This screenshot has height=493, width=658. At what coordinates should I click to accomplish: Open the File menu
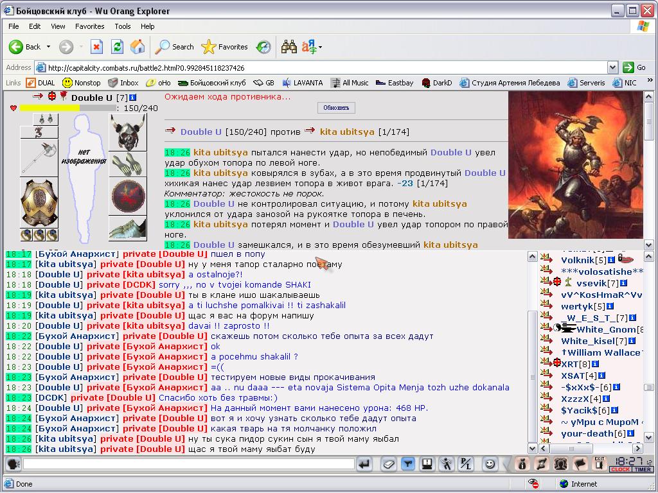(x=13, y=26)
